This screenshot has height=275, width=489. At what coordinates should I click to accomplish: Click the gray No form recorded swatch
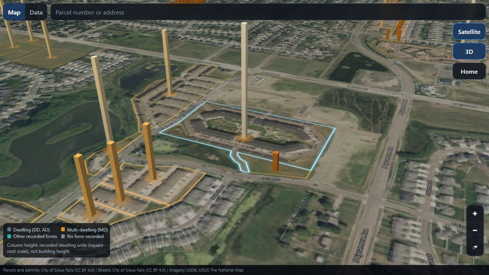[63, 236]
